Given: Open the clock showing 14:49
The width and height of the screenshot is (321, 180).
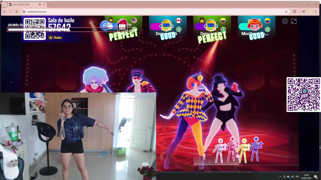Looking at the screenshot, I should [306, 177].
